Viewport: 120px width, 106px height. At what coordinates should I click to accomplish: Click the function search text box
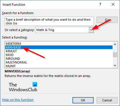click(49, 21)
